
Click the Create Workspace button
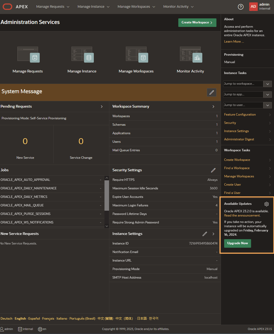197,23
